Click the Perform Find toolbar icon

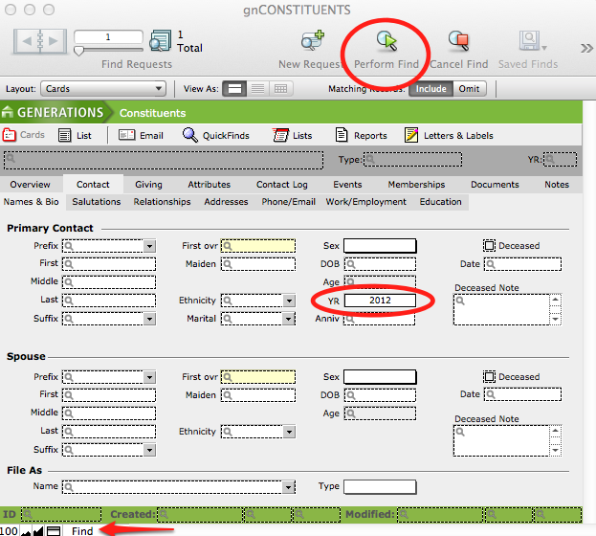[386, 41]
